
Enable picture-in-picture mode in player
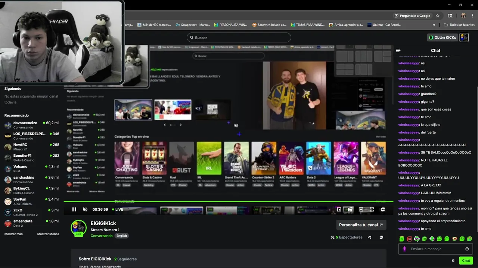click(339, 210)
